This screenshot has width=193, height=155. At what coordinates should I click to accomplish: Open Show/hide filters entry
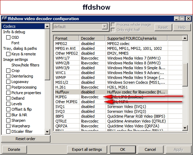pyautogui.click(x=25, y=65)
